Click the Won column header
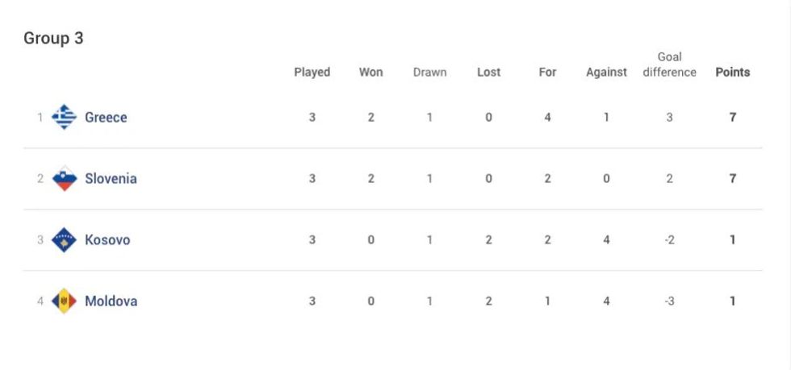The image size is (791, 370). tap(371, 73)
